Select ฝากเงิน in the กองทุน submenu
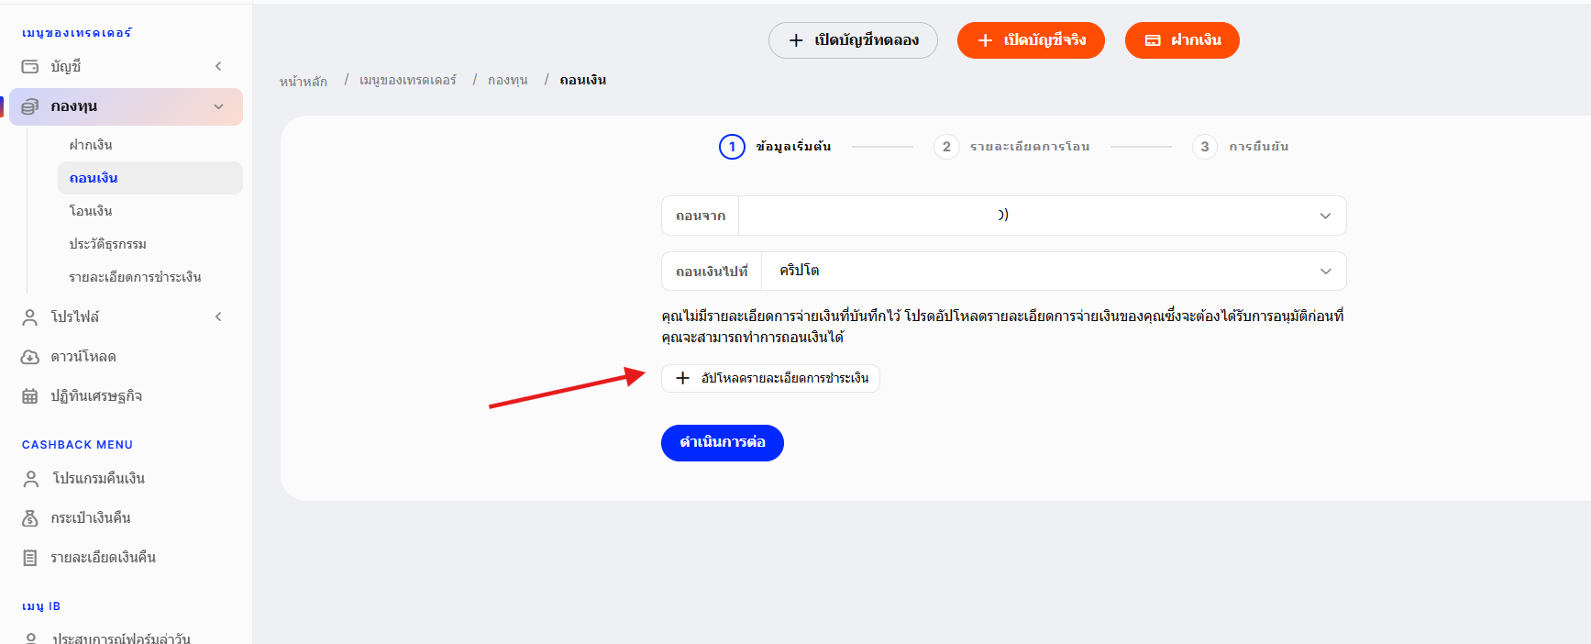Image resolution: width=1591 pixels, height=644 pixels. click(x=91, y=145)
